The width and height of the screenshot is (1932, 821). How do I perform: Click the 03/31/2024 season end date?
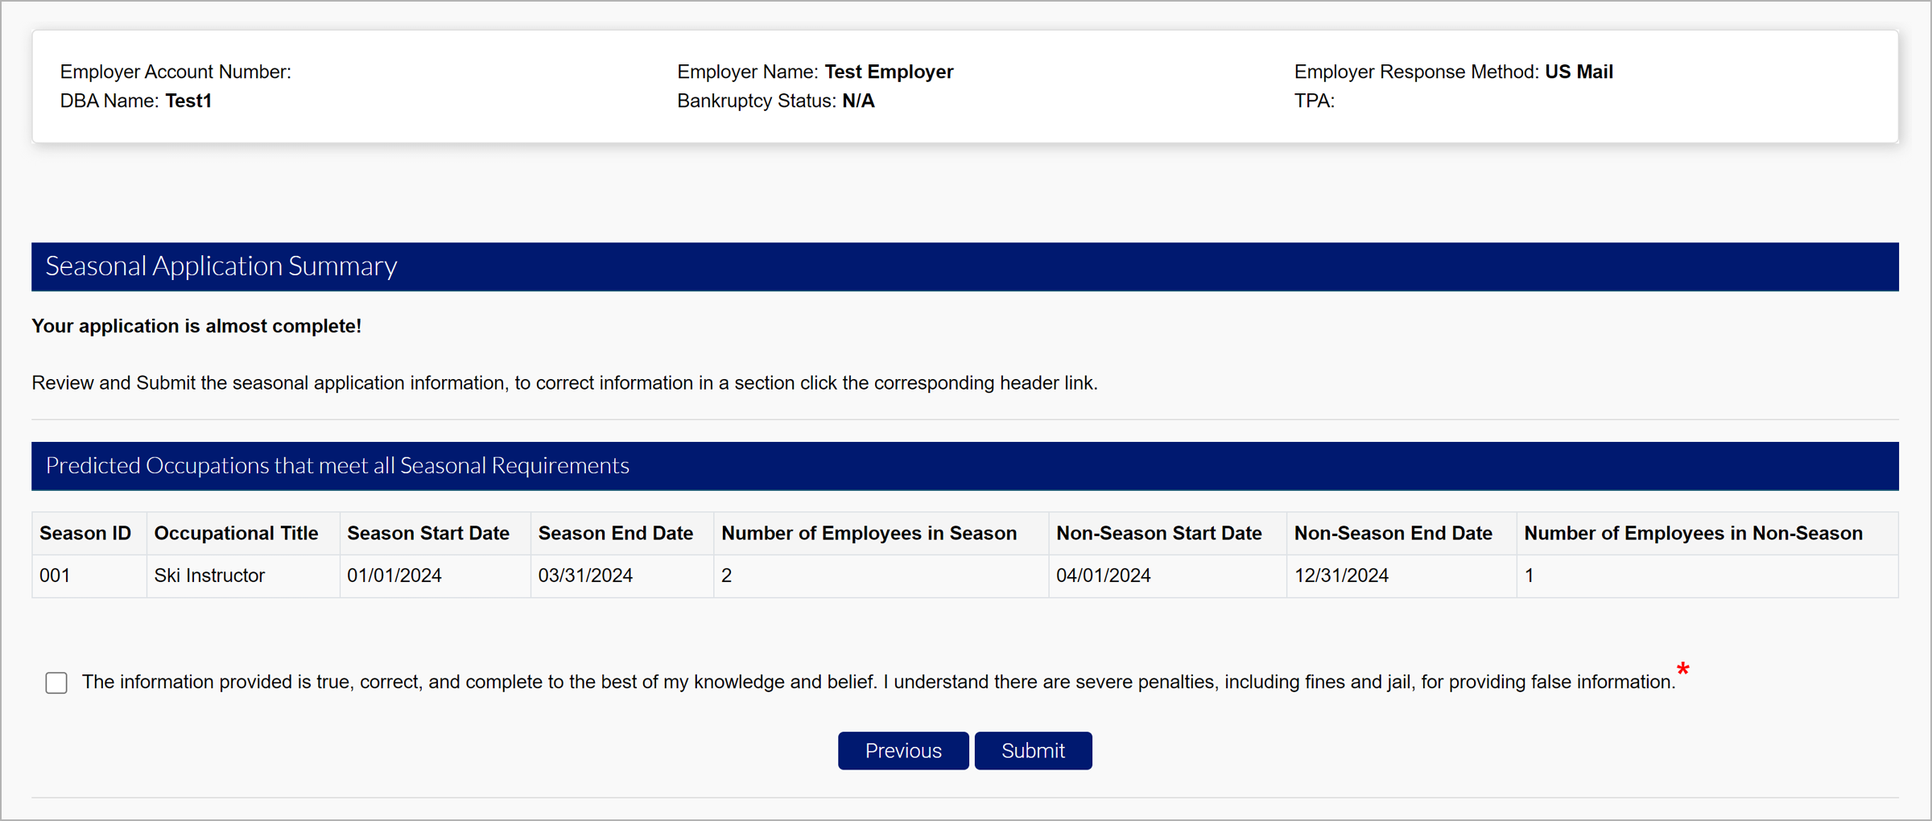pos(585,576)
